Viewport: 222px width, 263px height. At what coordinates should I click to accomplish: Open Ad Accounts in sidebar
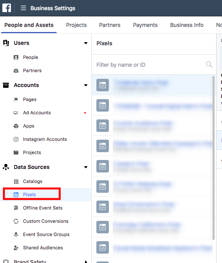click(x=37, y=113)
